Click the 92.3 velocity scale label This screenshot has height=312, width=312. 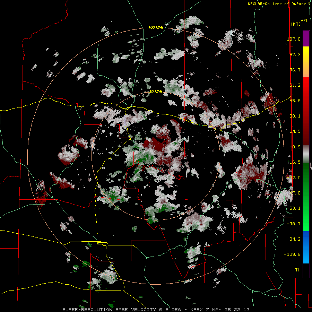[x=295, y=54]
